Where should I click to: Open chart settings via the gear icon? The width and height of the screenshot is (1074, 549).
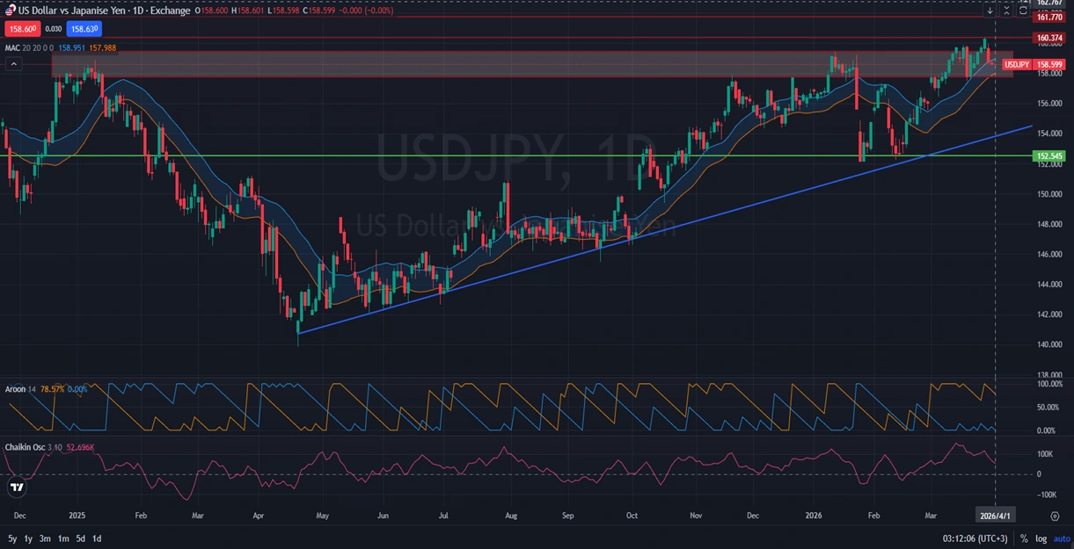coord(1055,516)
